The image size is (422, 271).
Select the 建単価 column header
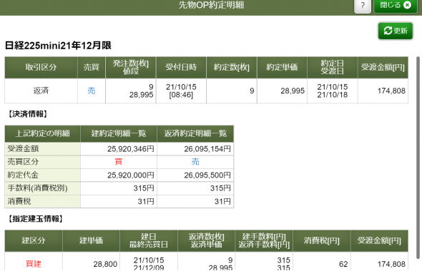click(92, 240)
